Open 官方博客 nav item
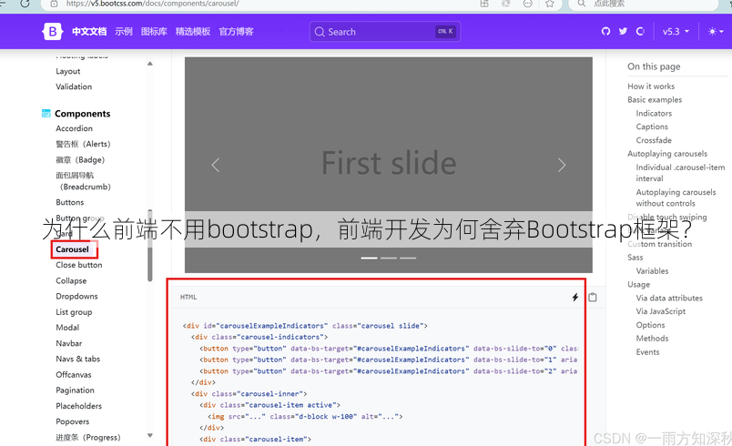Screen dimensions: 732x446 point(236,32)
